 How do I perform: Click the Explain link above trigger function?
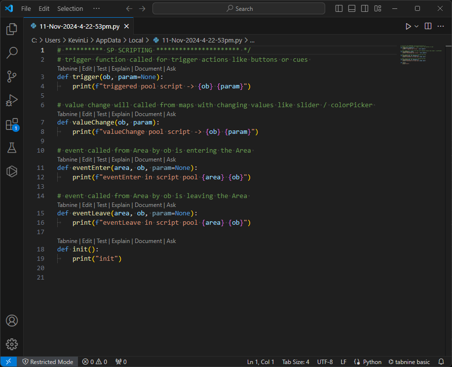(x=121, y=69)
